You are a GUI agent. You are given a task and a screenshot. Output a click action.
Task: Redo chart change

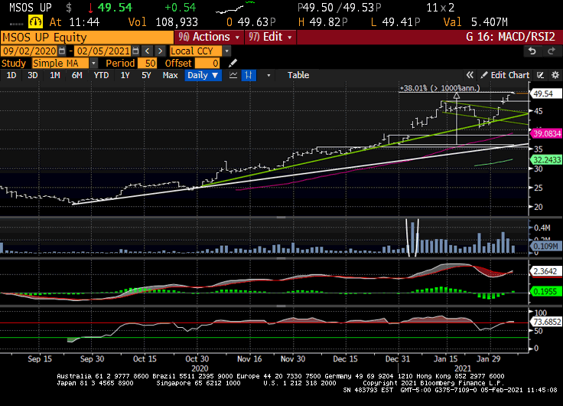click(x=552, y=51)
